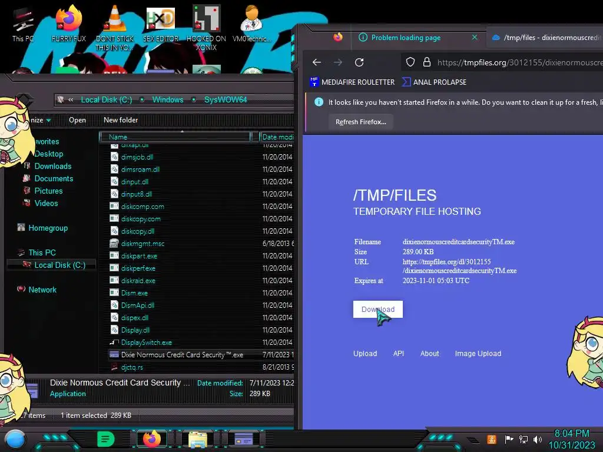The image size is (603, 452).
Task: Click the padlock site security icon
Action: pos(426,62)
